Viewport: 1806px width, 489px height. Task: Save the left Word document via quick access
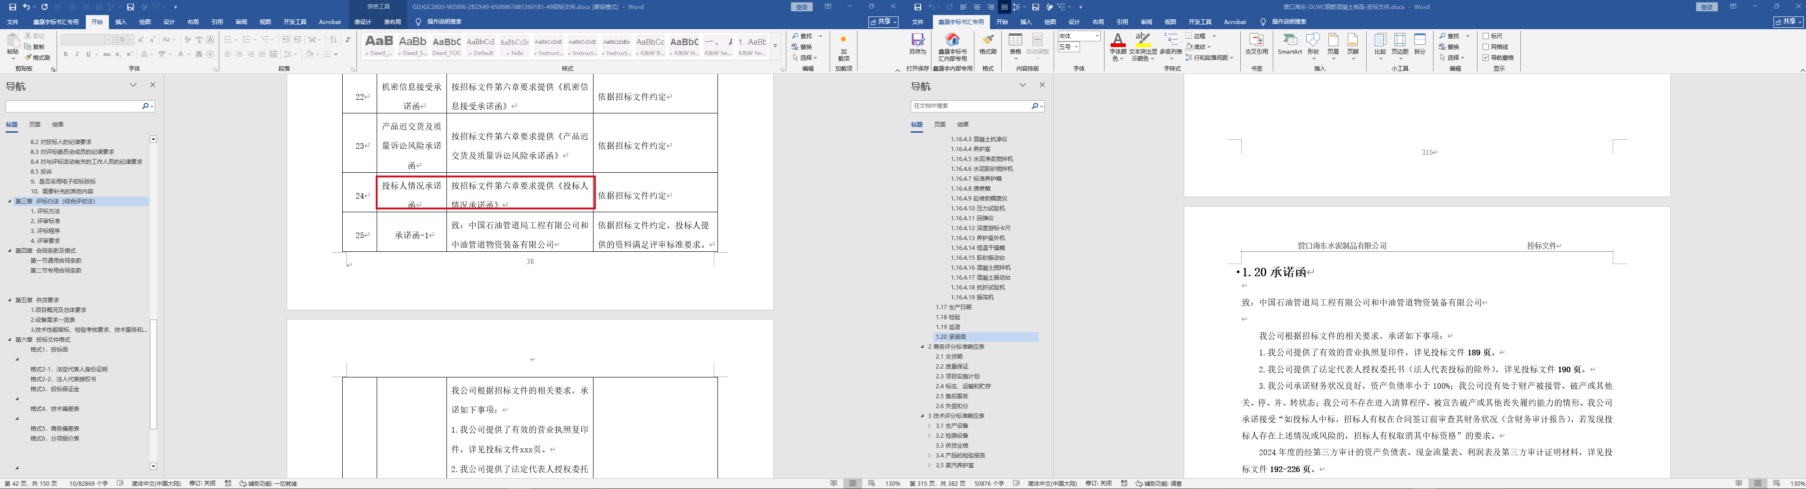(x=13, y=7)
